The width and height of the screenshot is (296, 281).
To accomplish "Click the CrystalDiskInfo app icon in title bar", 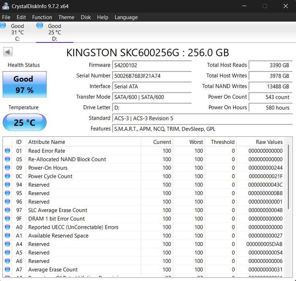I will pos(6,6).
